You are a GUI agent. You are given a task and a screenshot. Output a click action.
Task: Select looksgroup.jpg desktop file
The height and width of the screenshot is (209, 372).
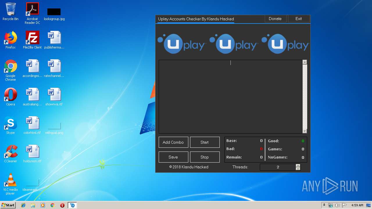[x=54, y=14]
